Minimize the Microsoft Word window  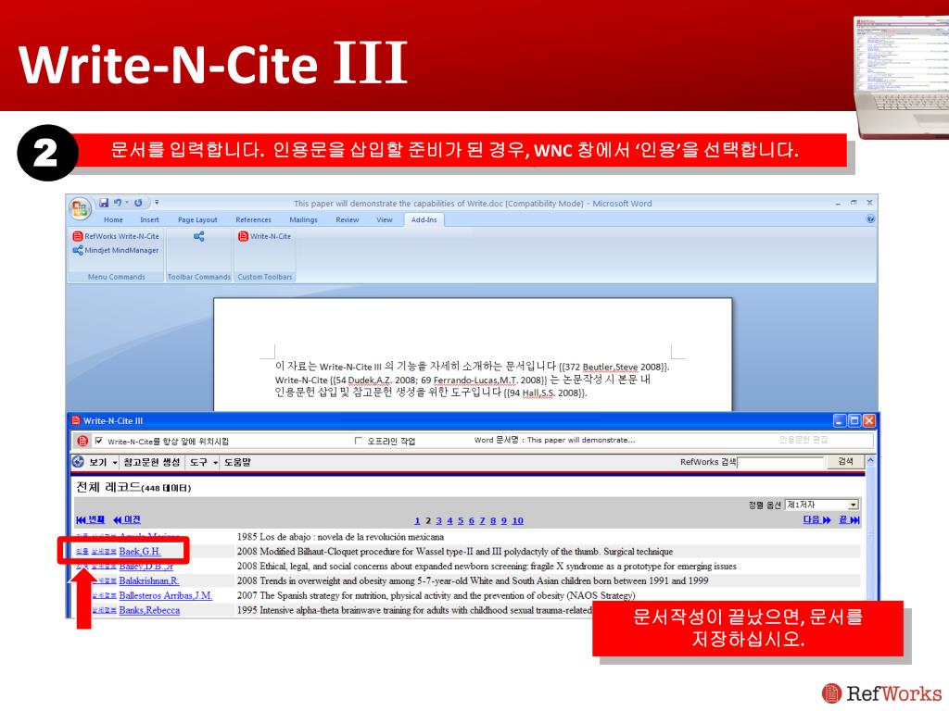pyautogui.click(x=838, y=204)
